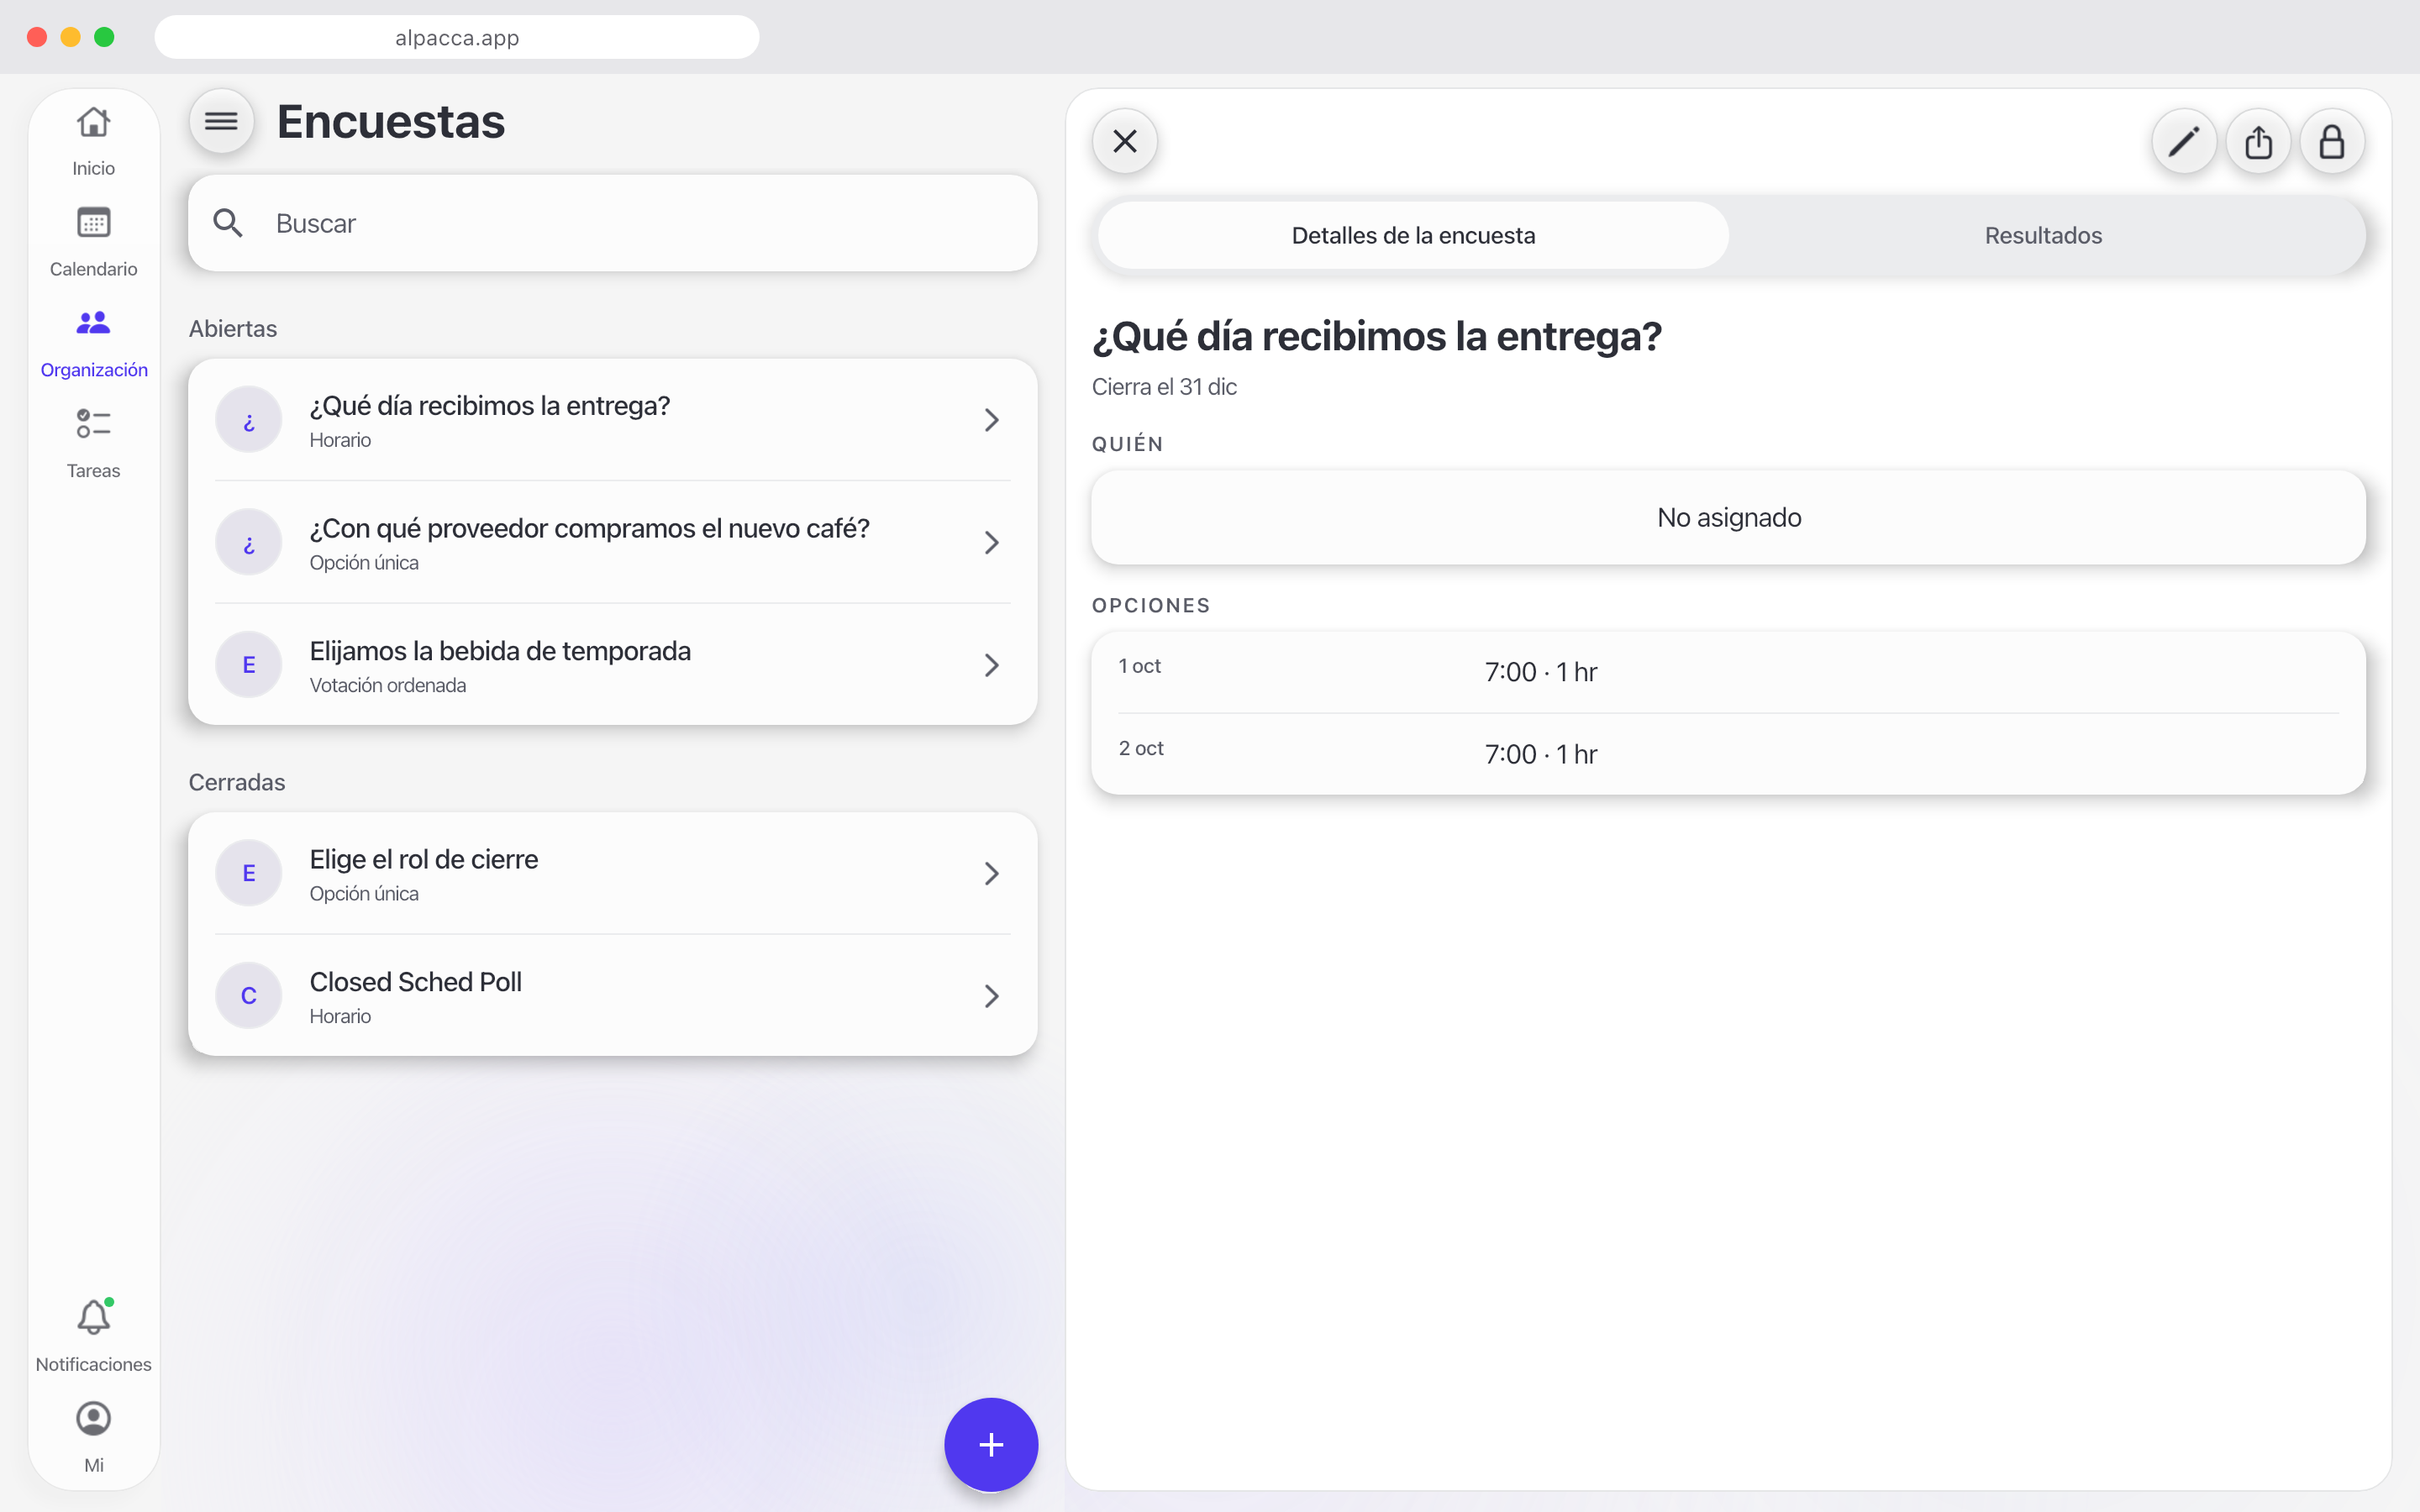Open survey '¿Qué día recibimos la entrega?' in list
The image size is (2420, 1512).
pyautogui.click(x=613, y=420)
